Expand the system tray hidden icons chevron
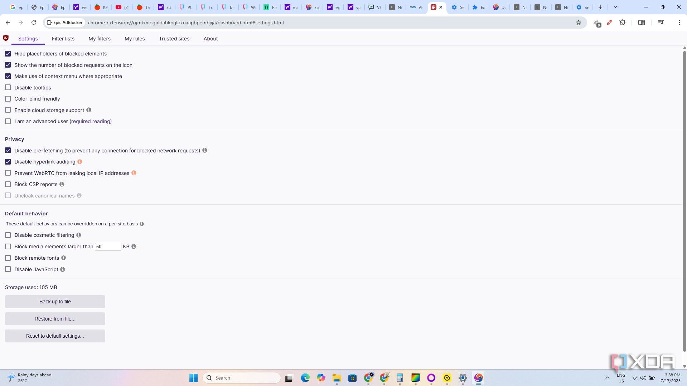The width and height of the screenshot is (687, 386). pos(607,378)
